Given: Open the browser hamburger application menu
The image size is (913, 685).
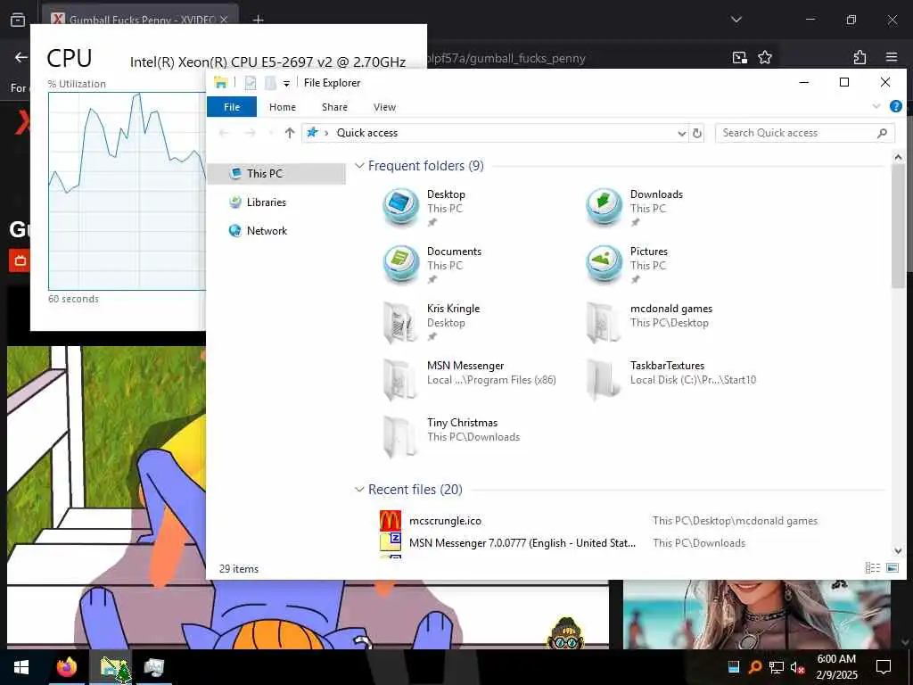Looking at the screenshot, I should [x=892, y=57].
